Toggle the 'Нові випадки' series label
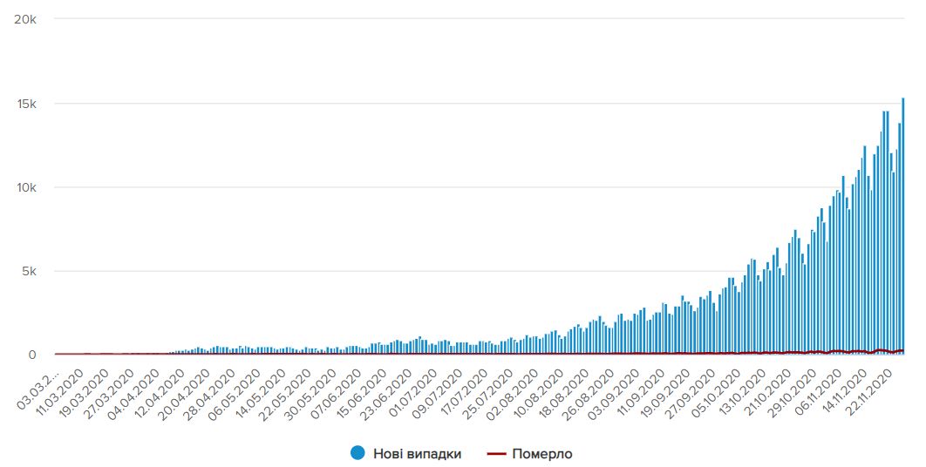This screenshot has width=926, height=467. click(x=417, y=453)
